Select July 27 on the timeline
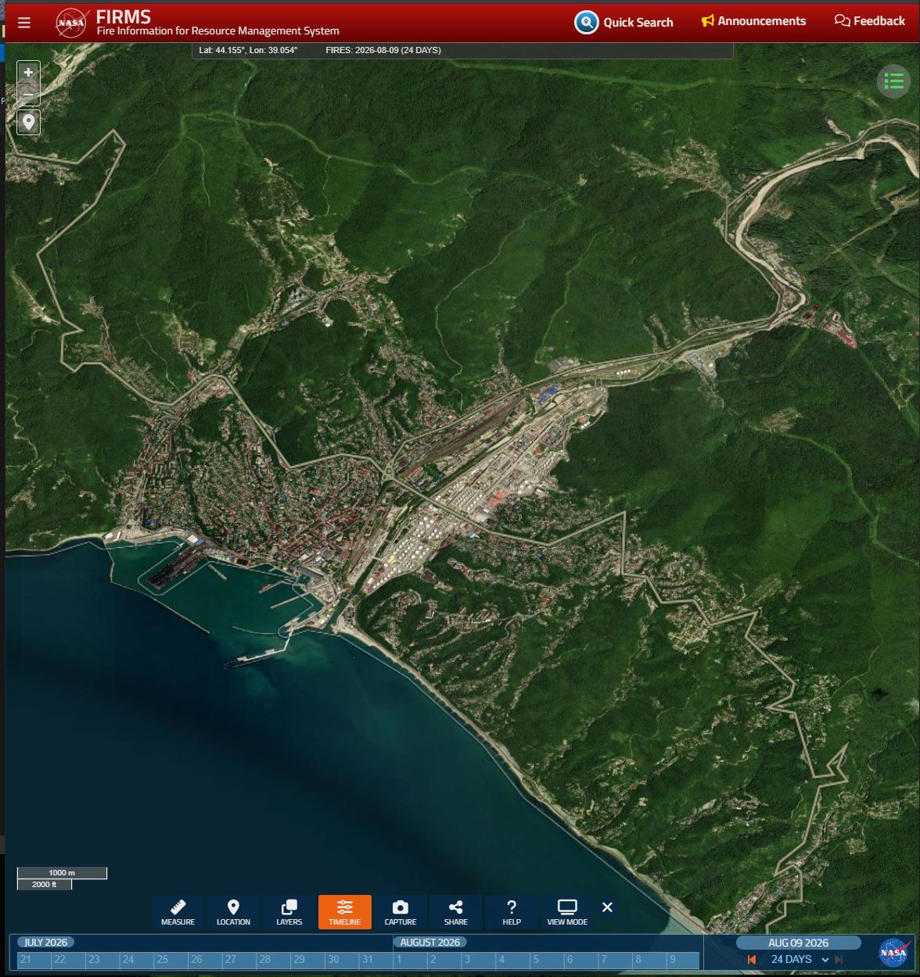Image resolution: width=920 pixels, height=977 pixels. 239,960
